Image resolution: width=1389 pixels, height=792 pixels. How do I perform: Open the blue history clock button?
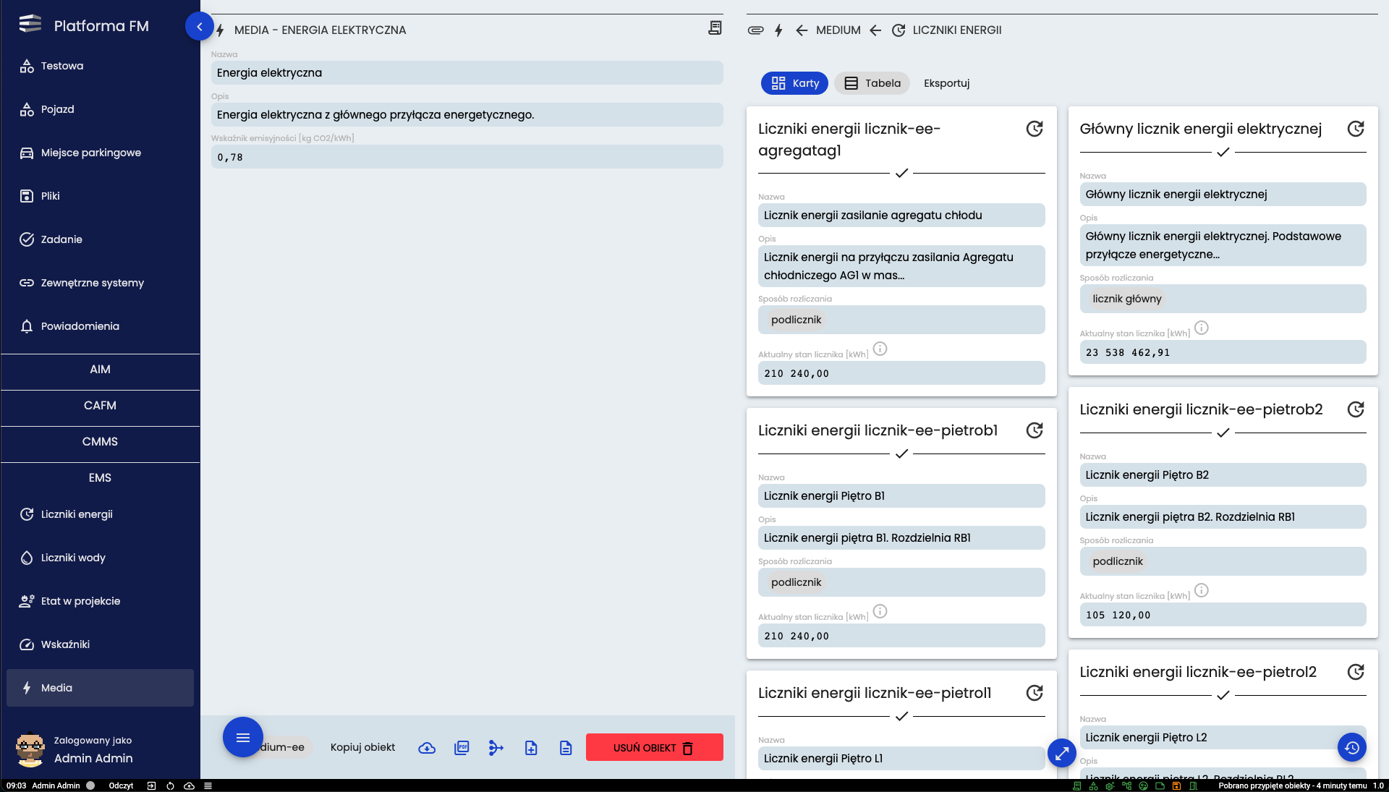click(x=1351, y=747)
